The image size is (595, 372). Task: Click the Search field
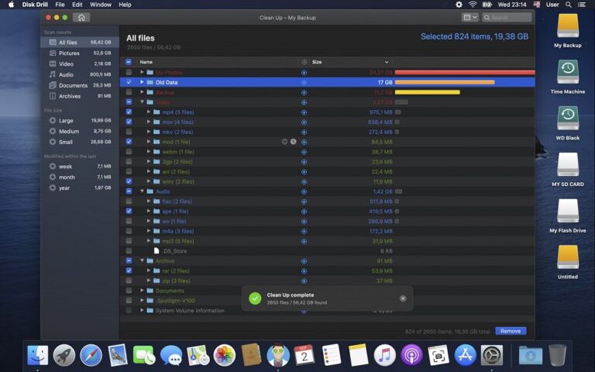tap(507, 17)
